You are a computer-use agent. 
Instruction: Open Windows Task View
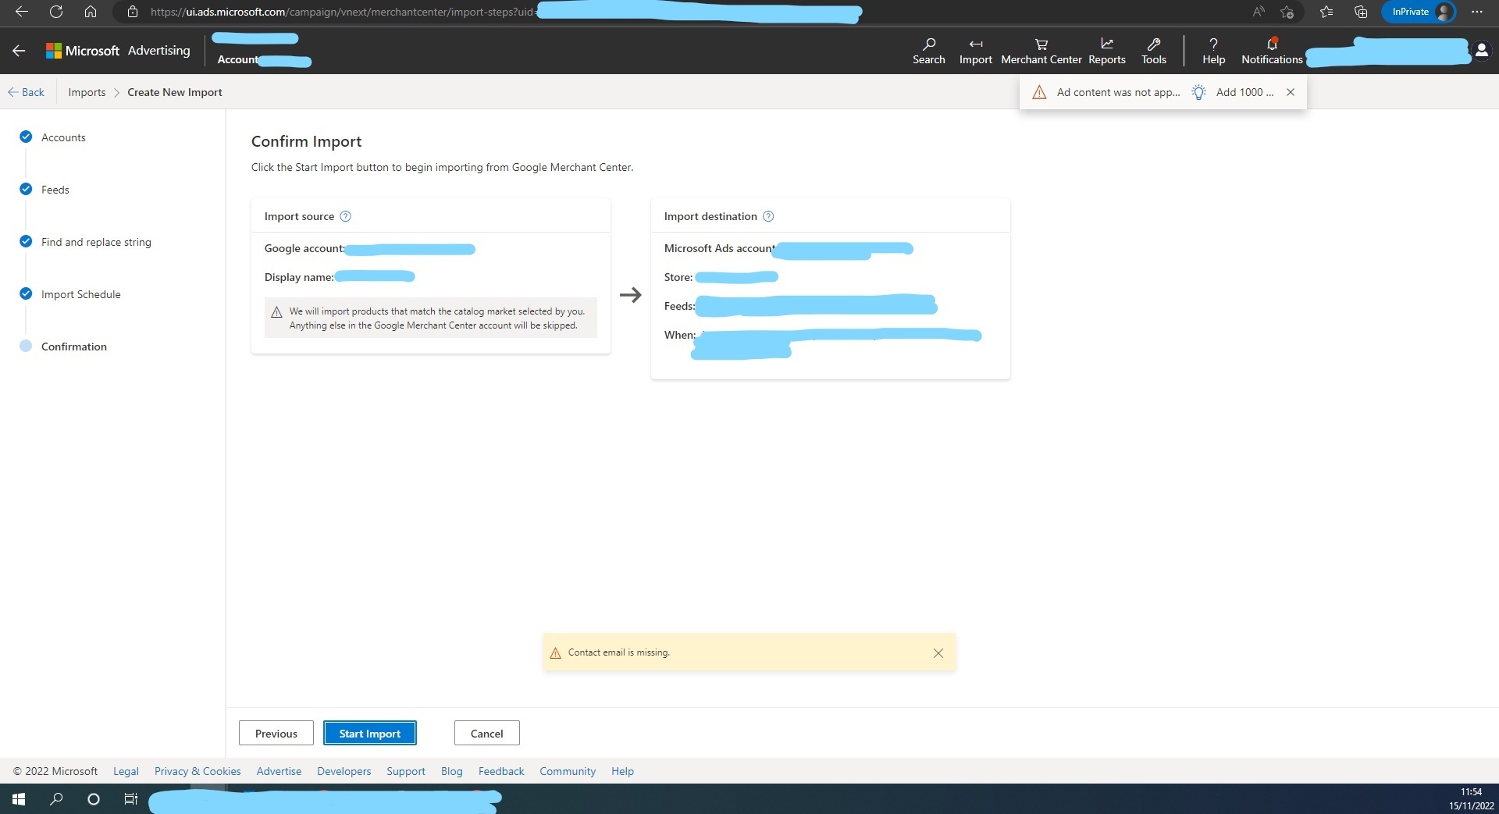point(131,799)
